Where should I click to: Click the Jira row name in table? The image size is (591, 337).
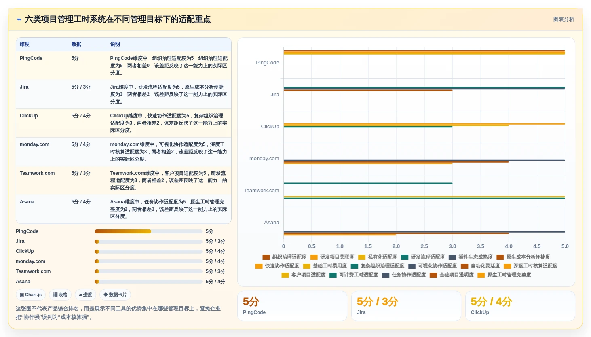click(24, 87)
